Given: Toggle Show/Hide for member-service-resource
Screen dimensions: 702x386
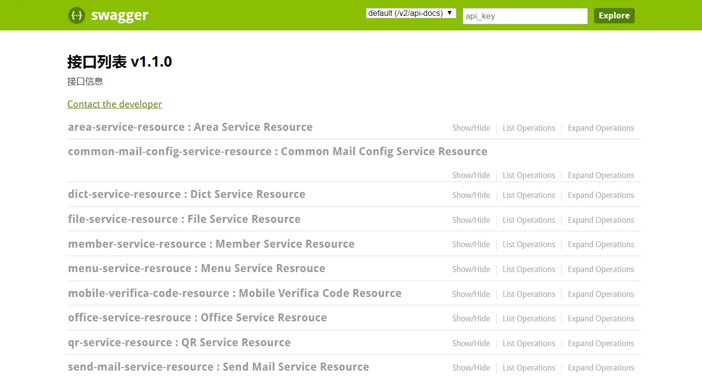Looking at the screenshot, I should click(x=471, y=244).
